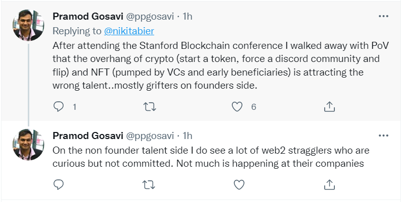Image resolution: width=401 pixels, height=202 pixels.
Task: Retweet the Stanford Blockchain conference tweet
Action: pos(148,106)
